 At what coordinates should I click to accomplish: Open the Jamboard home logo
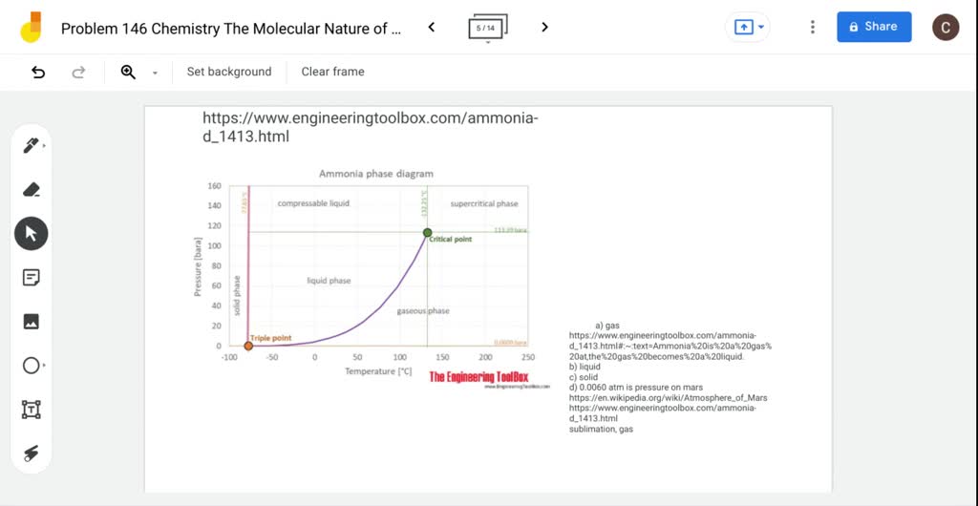tap(31, 27)
